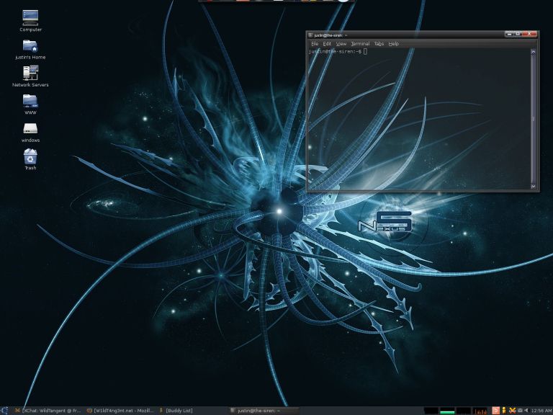
Task: Open the View menu in terminal
Action: [341, 44]
